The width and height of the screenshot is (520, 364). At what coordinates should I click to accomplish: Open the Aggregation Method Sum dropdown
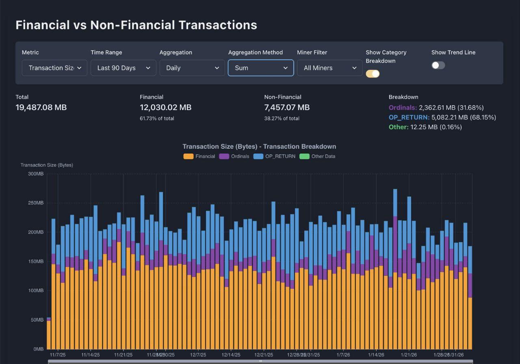pyautogui.click(x=260, y=68)
